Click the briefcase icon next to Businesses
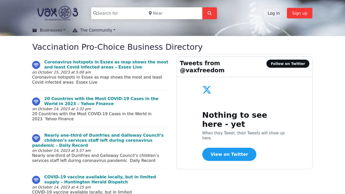Viewport: 345px width, 194px height. 35,30
